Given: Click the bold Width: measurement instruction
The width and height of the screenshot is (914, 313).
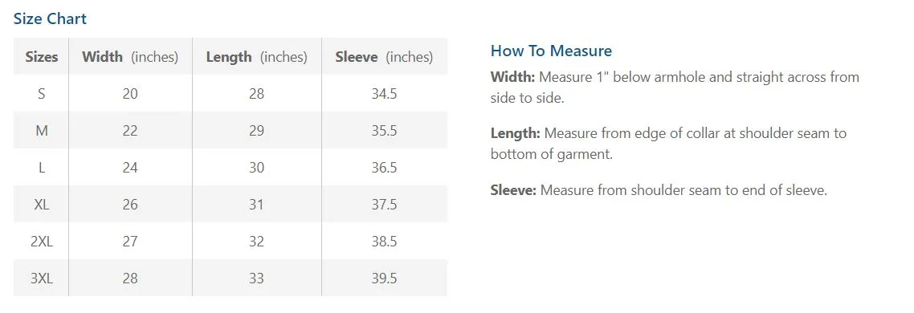Looking at the screenshot, I should tap(513, 77).
